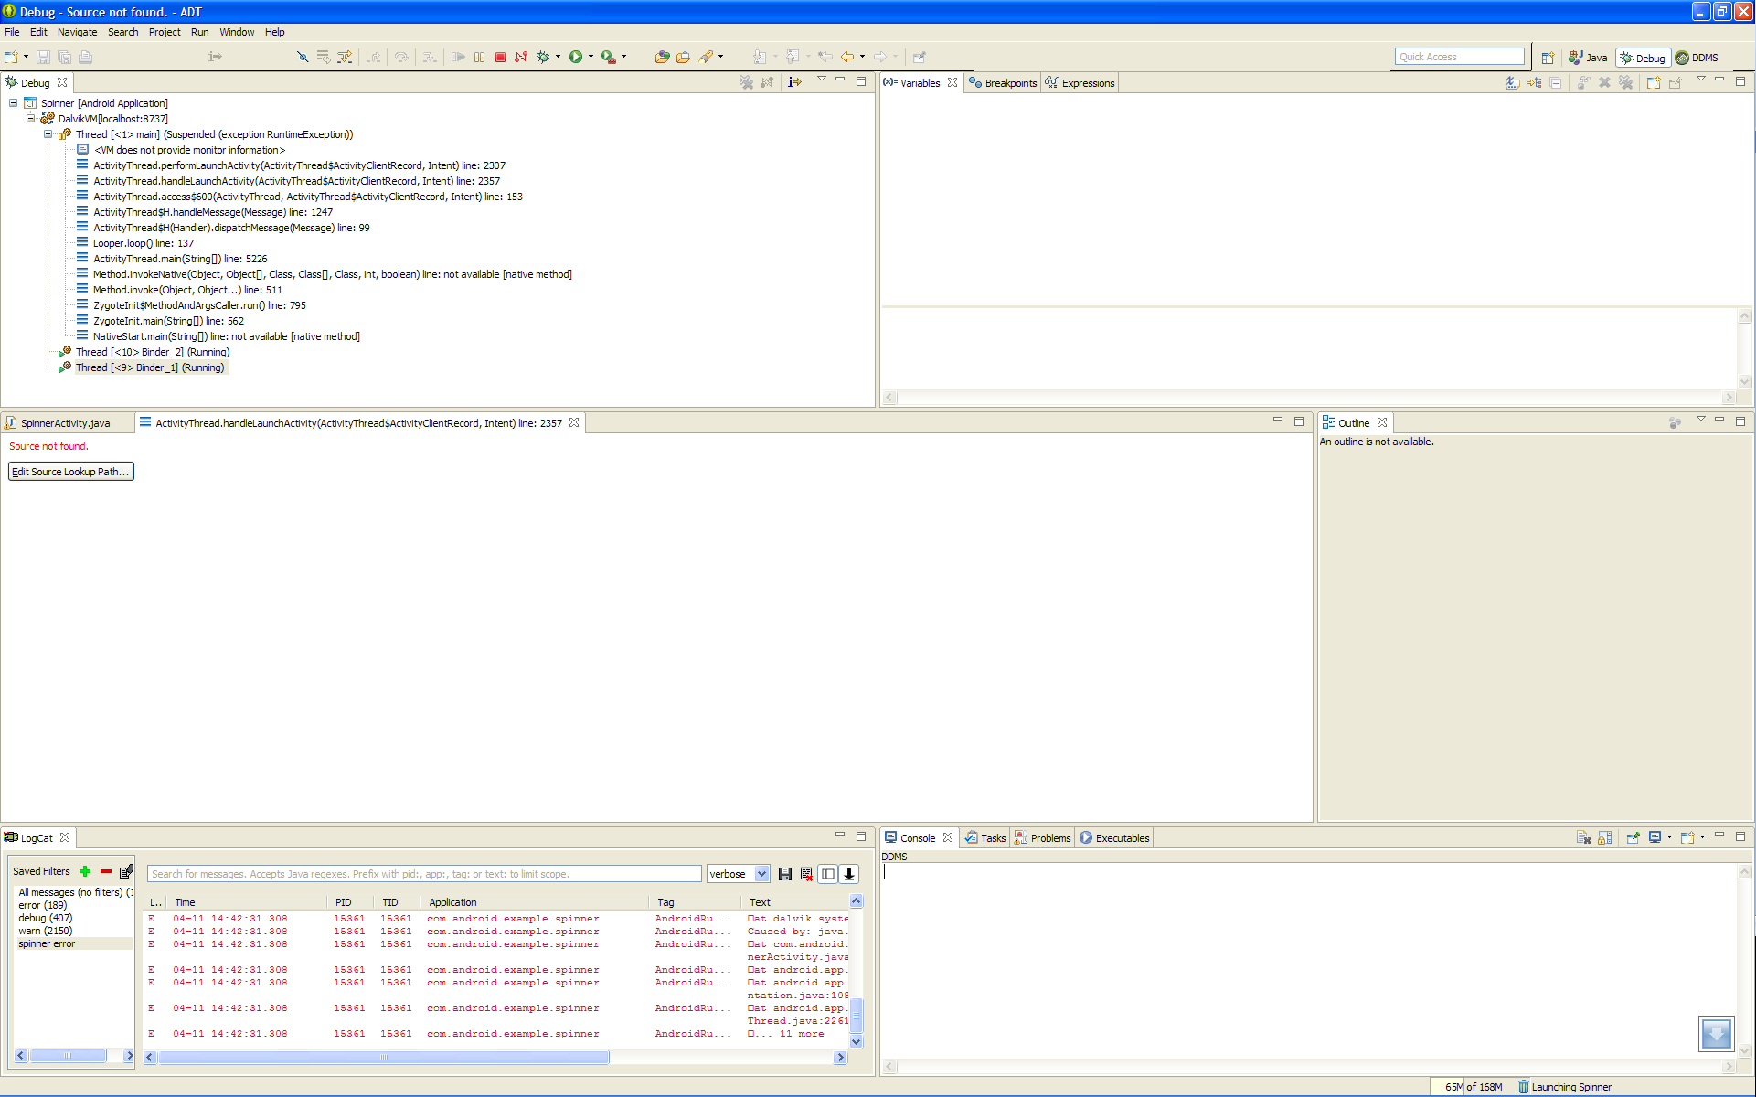Image resolution: width=1756 pixels, height=1097 pixels.
Task: Click the red Terminate debug button
Action: (x=500, y=57)
